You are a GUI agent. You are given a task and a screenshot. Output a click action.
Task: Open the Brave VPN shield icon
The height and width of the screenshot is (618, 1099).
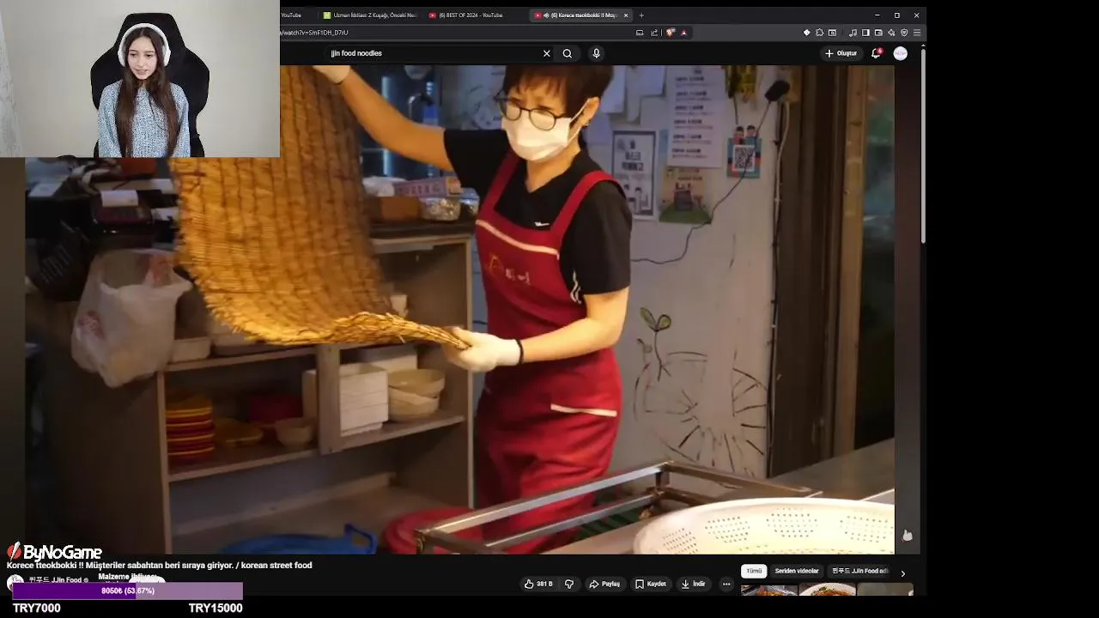(904, 33)
